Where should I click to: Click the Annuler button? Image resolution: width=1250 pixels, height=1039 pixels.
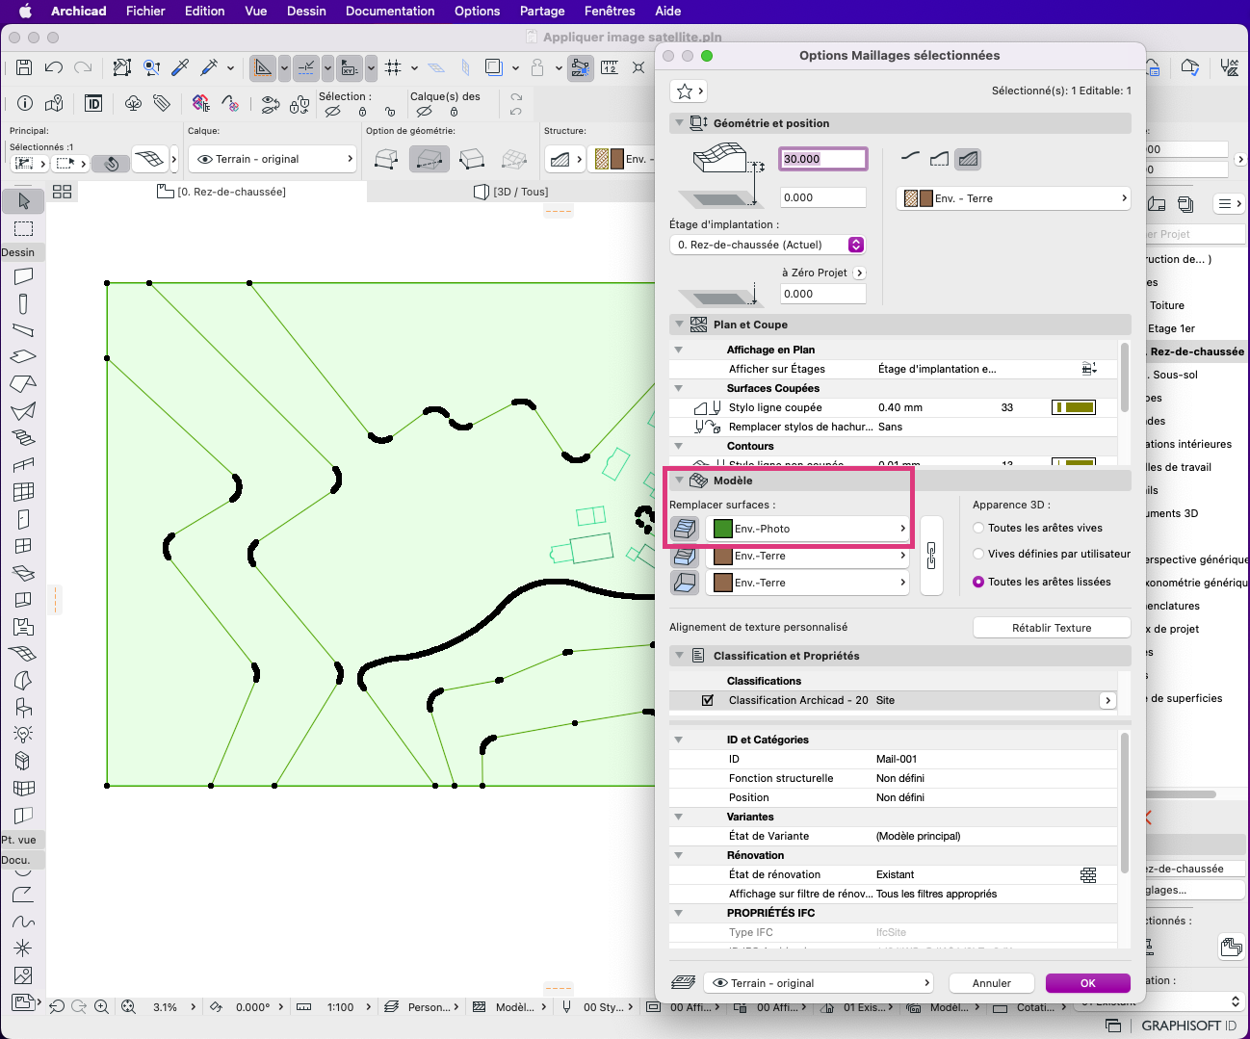pyautogui.click(x=992, y=983)
